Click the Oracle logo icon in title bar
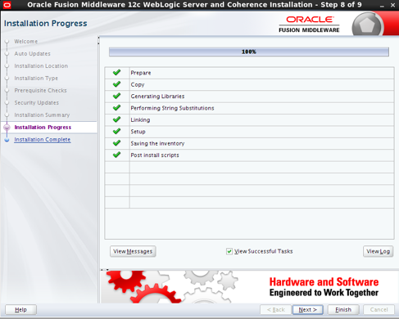Image resolution: width=399 pixels, height=319 pixels. (7, 5)
